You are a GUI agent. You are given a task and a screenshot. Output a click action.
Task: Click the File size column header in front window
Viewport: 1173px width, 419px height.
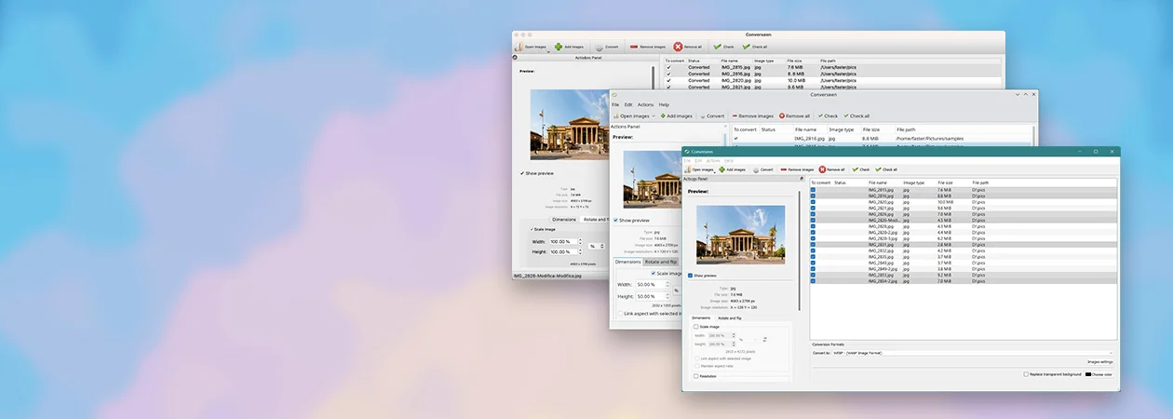click(945, 182)
